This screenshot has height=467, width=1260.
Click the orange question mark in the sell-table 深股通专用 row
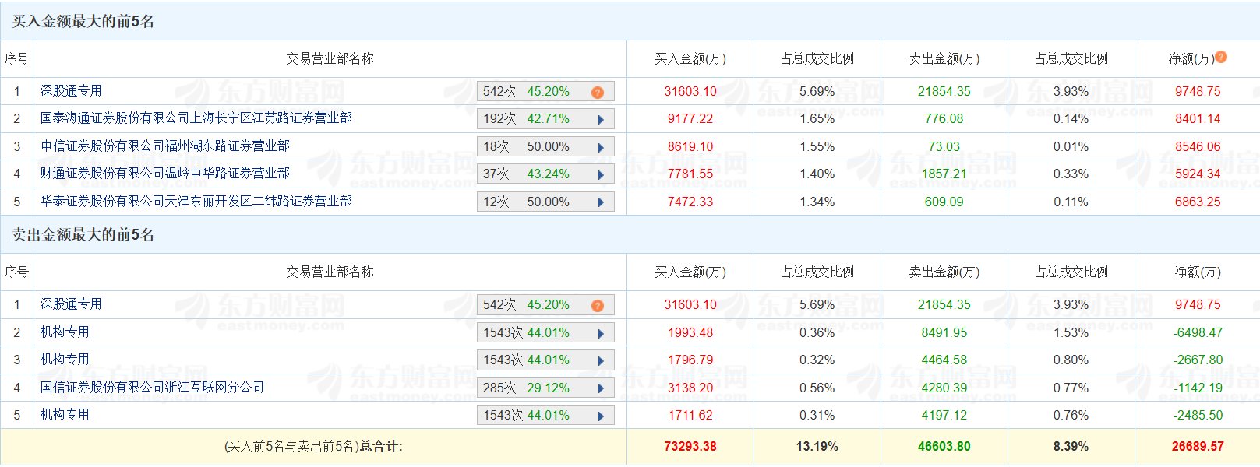tap(598, 305)
